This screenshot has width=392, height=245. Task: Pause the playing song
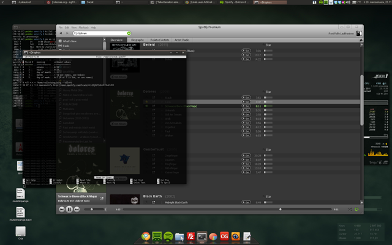pyautogui.click(x=69, y=210)
